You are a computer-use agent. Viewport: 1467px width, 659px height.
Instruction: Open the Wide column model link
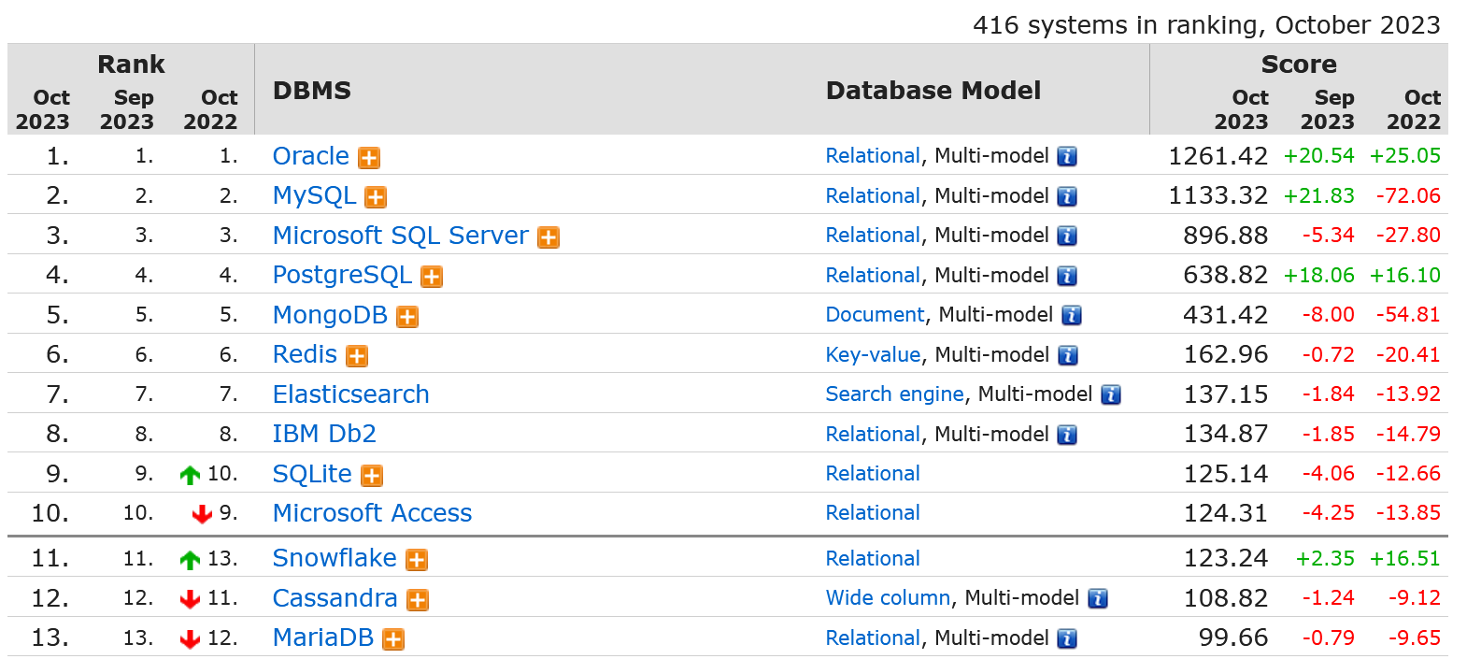click(888, 598)
